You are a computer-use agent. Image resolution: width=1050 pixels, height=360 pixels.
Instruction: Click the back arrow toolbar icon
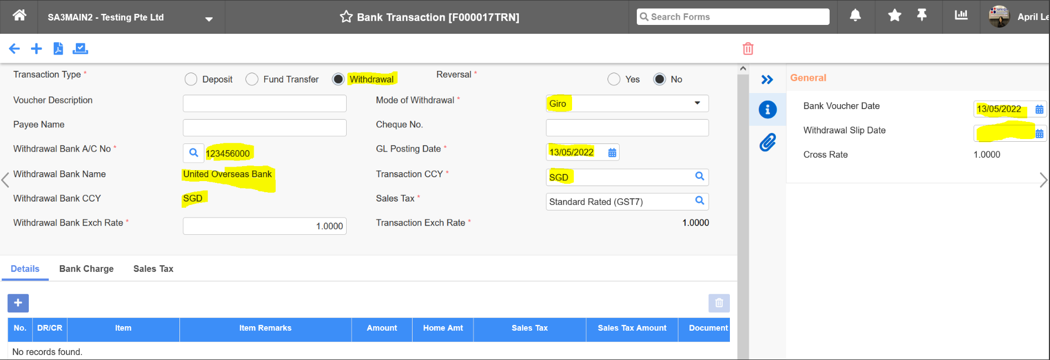pyautogui.click(x=14, y=49)
